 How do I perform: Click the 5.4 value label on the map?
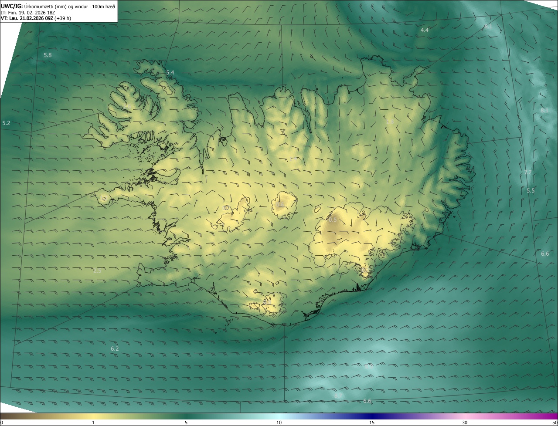170,72
